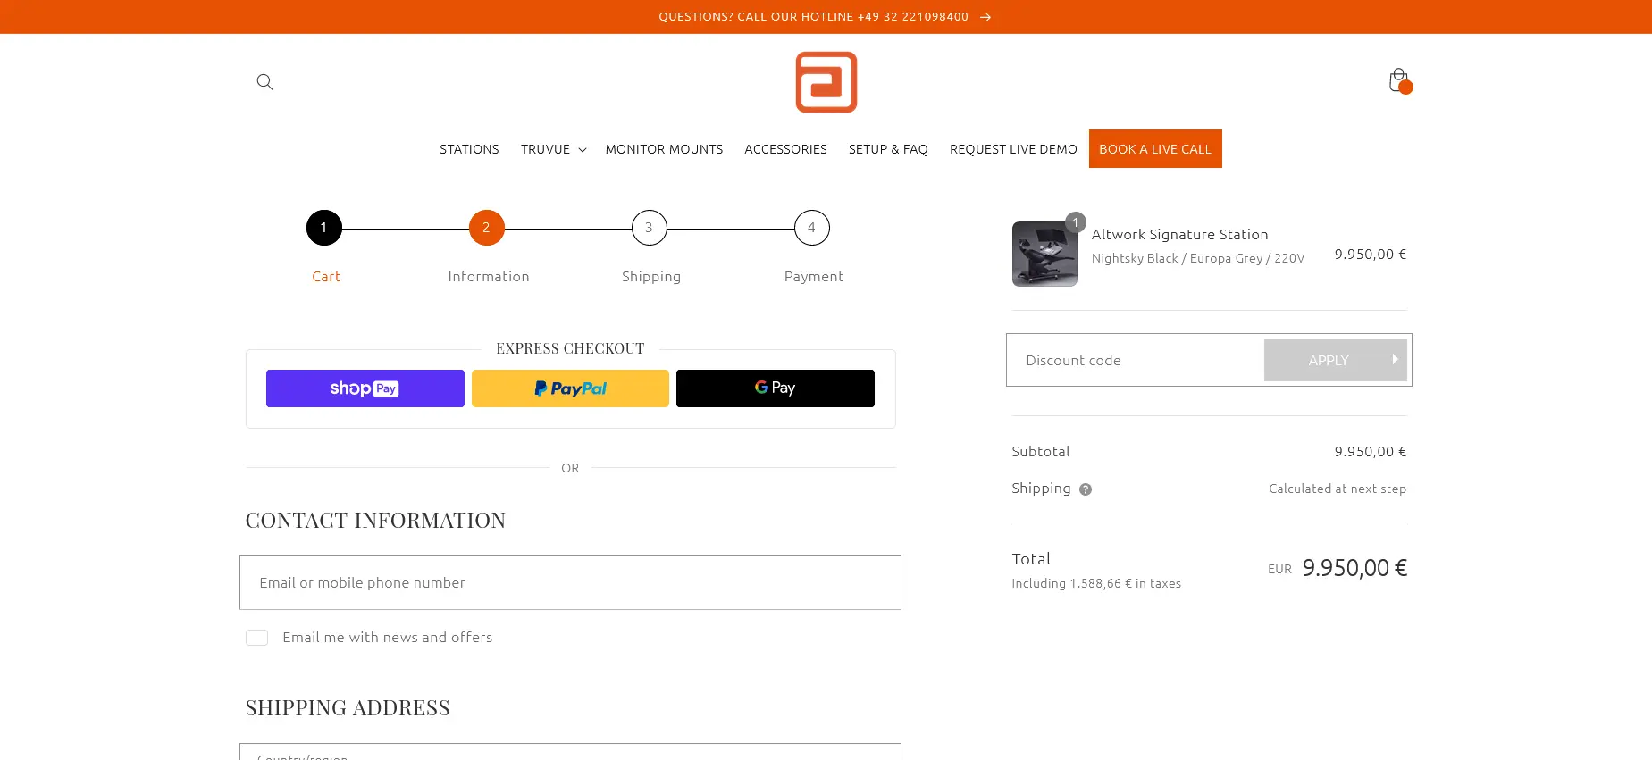Click step 1 Cart circle

click(x=324, y=228)
